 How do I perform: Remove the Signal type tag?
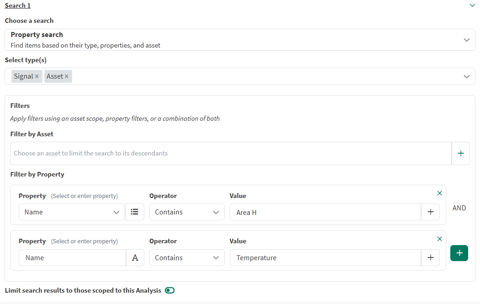(x=37, y=76)
